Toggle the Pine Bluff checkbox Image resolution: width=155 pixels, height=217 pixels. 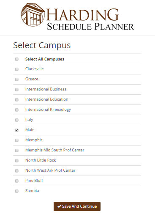(x=17, y=181)
